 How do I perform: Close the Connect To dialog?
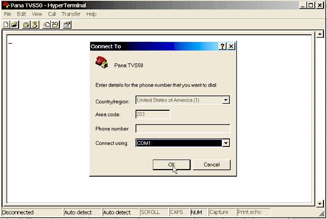coord(231,46)
